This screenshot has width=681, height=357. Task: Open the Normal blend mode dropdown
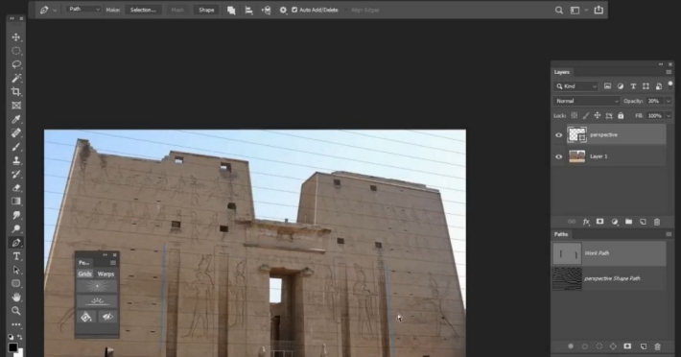(586, 101)
